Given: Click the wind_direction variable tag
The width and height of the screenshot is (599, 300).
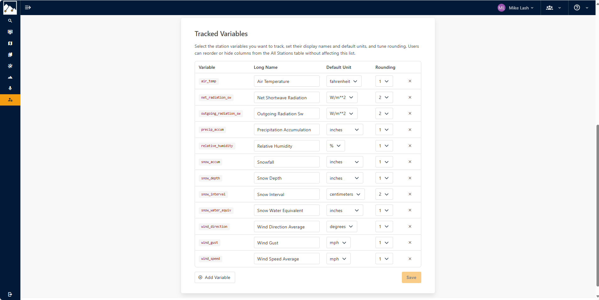Looking at the screenshot, I should coord(214,226).
